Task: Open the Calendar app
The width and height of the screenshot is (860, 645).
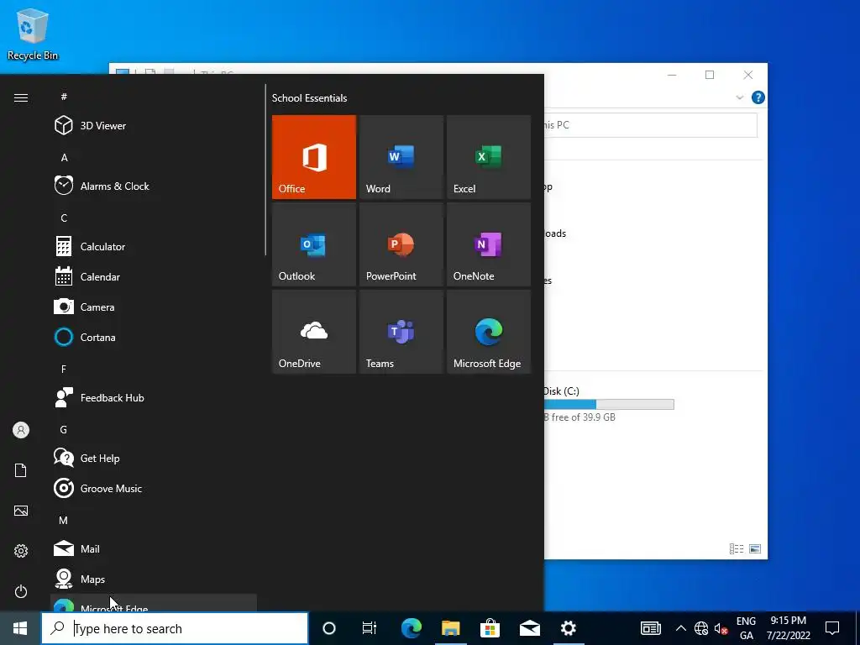Action: (154, 276)
